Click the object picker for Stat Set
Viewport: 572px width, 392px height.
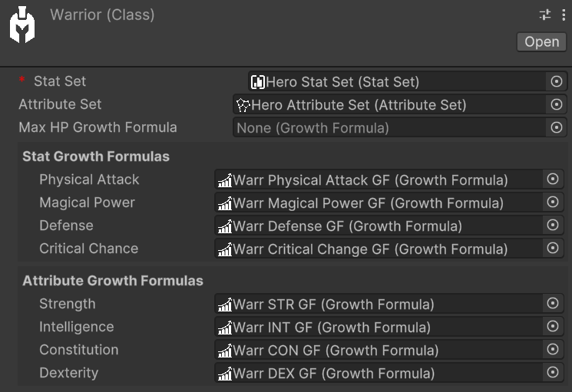pos(557,81)
